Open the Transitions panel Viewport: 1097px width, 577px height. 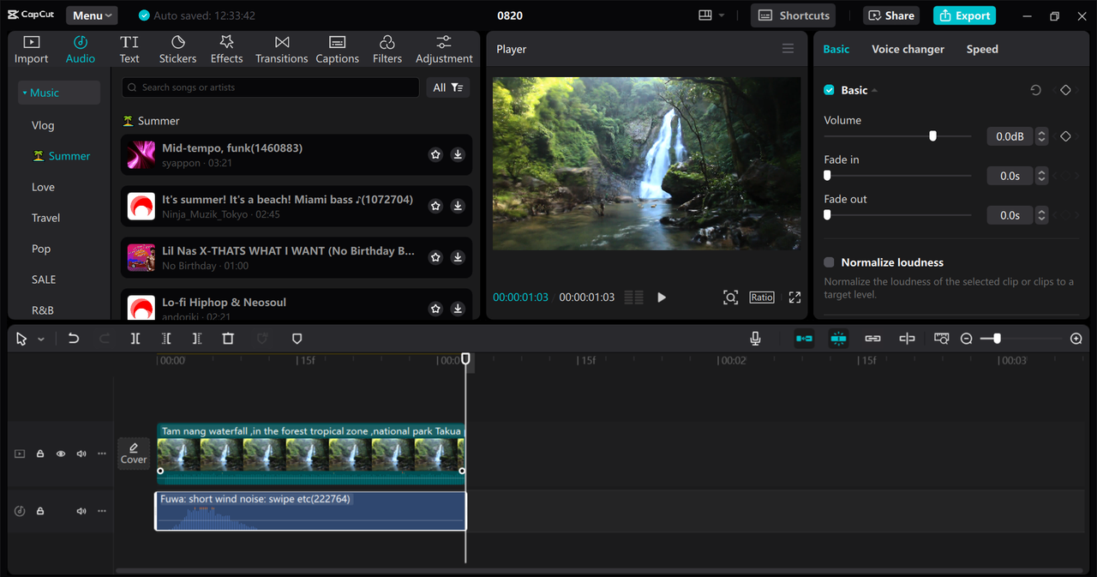[x=282, y=50]
